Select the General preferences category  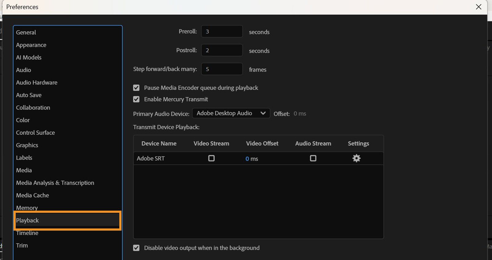(x=26, y=33)
